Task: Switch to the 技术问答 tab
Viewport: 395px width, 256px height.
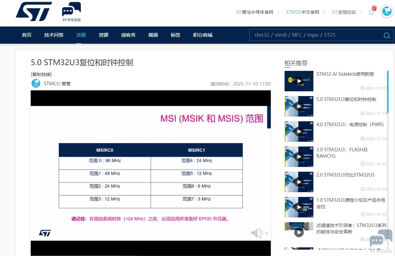Action: tap(54, 35)
